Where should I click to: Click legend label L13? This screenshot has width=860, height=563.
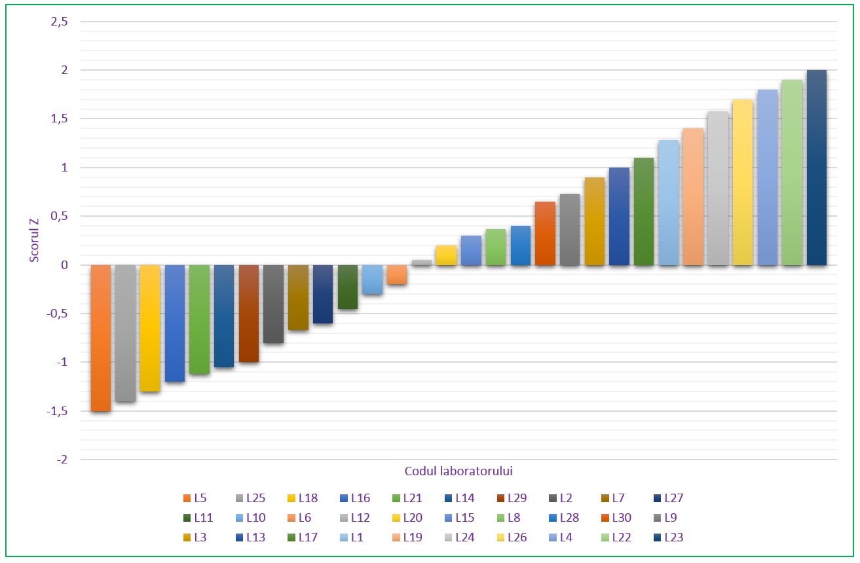click(x=255, y=538)
